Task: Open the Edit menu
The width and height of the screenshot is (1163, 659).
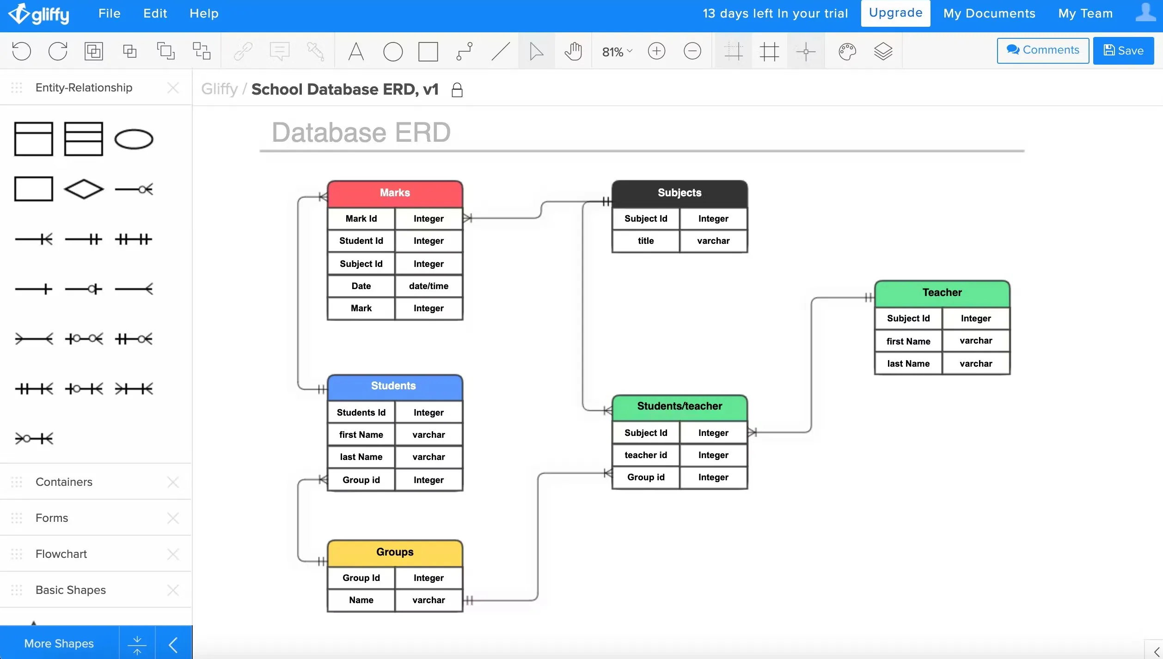Action: pyautogui.click(x=155, y=13)
